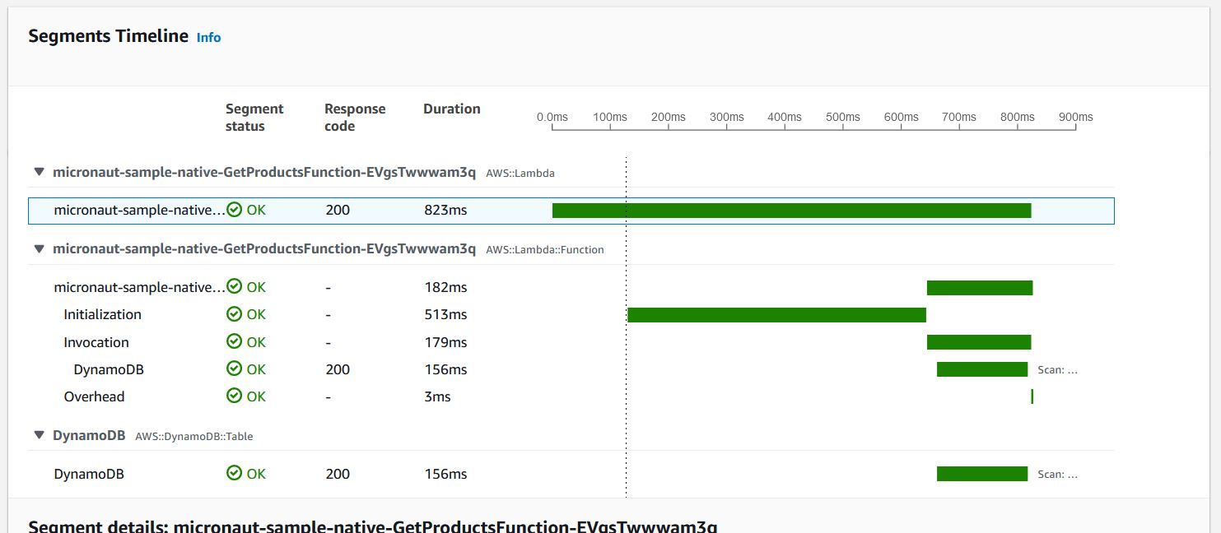Click the AWS::Lambda::Function type label
The height and width of the screenshot is (533, 1221).
pyautogui.click(x=545, y=250)
